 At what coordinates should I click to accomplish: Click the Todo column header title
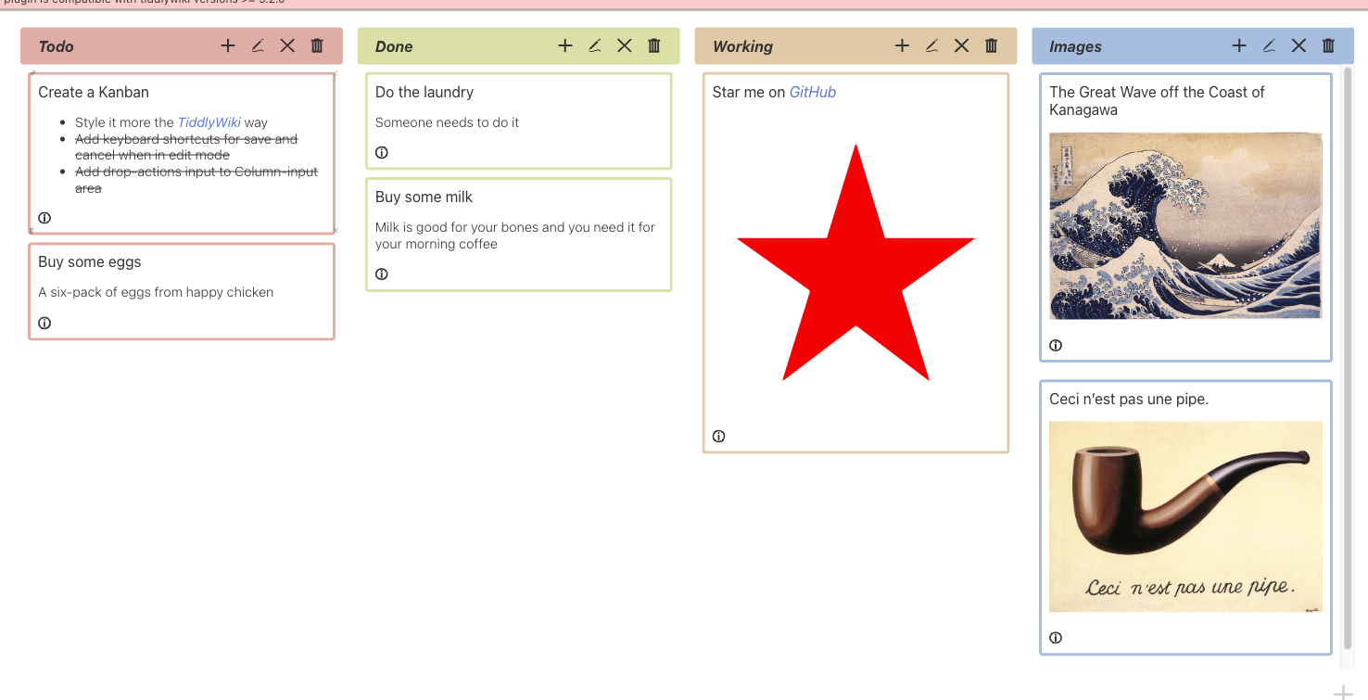[x=57, y=46]
